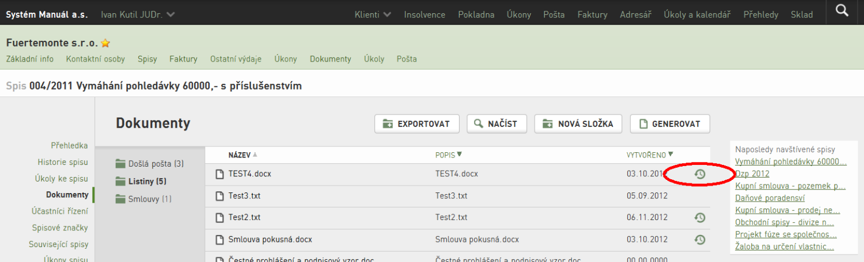864x262 pixels.
Task: Click the Generovat button
Action: (670, 124)
